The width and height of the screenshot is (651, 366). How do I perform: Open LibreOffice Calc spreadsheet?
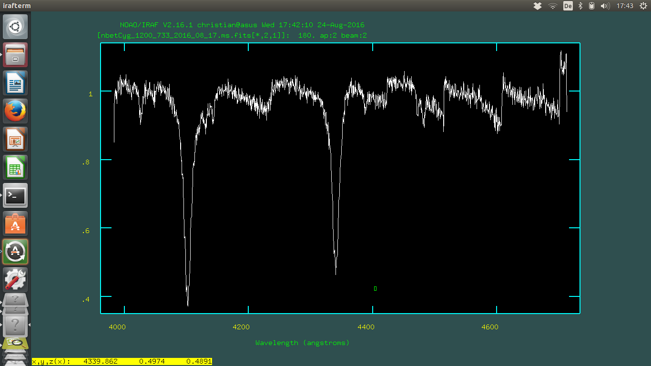(15, 167)
